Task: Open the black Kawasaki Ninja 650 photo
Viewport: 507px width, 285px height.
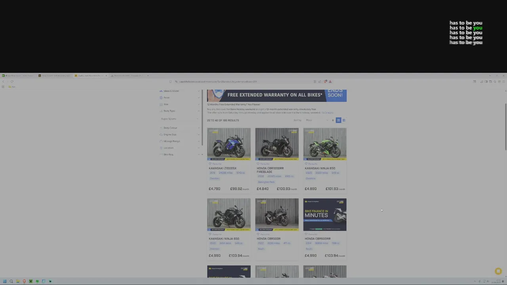Action: [x=229, y=215]
